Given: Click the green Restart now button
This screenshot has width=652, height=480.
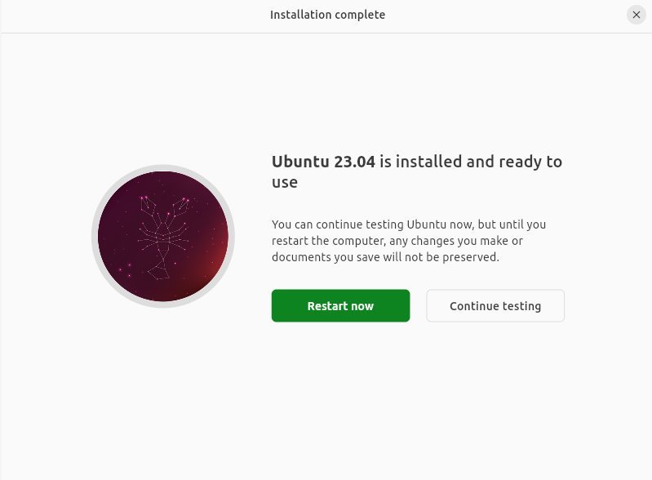Looking at the screenshot, I should 340,306.
